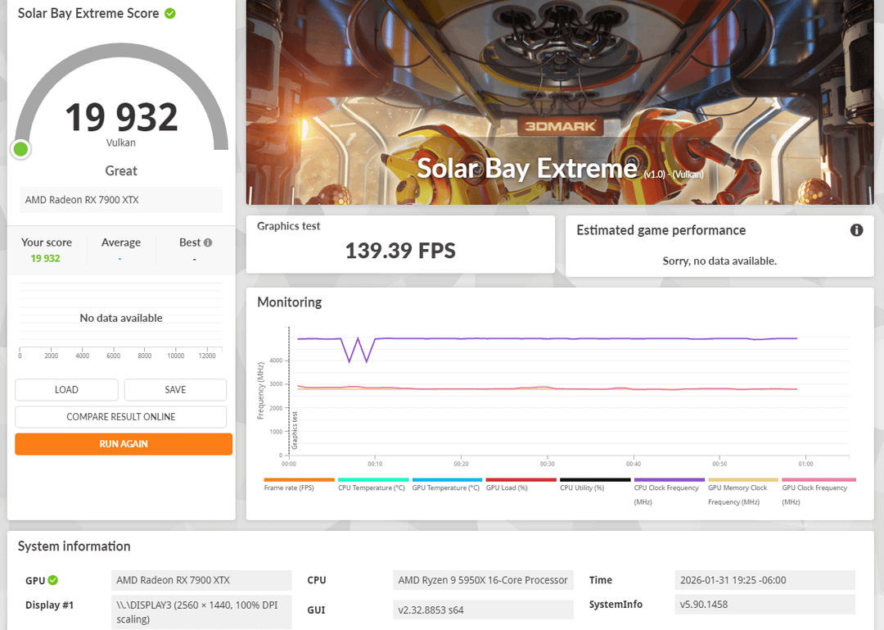
Task: Click the Solar Bay Extreme banner image
Action: (560, 66)
